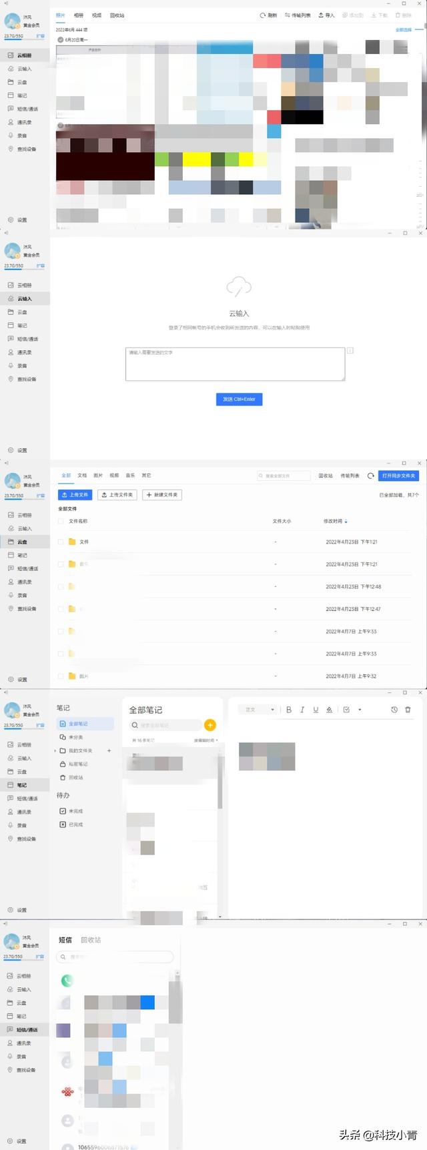Tick the checkbox of the 下午12:47 row

point(61,609)
